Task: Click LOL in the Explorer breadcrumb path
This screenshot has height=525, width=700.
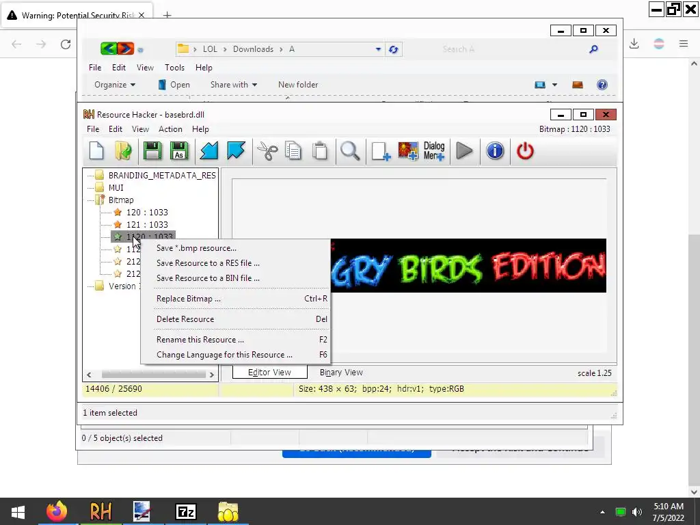Action: (x=210, y=49)
